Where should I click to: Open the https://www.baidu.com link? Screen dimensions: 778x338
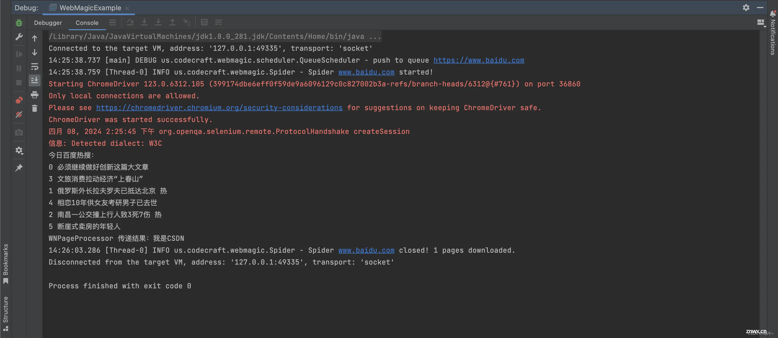[x=479, y=60]
